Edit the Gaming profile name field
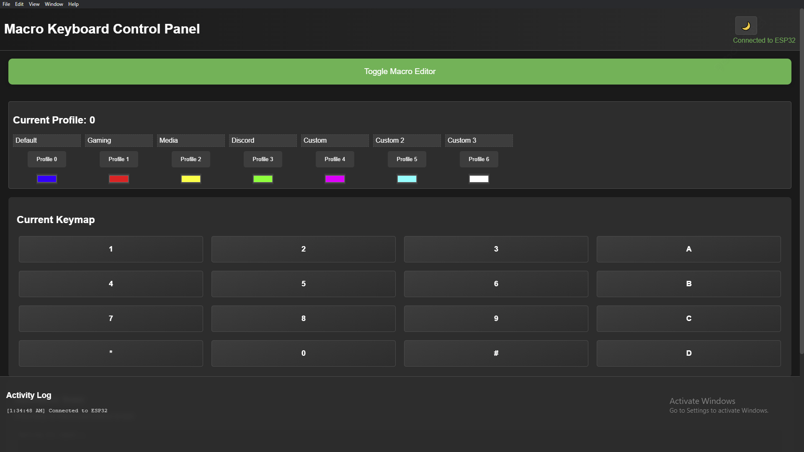Screen dimensions: 804x452 coord(119,141)
